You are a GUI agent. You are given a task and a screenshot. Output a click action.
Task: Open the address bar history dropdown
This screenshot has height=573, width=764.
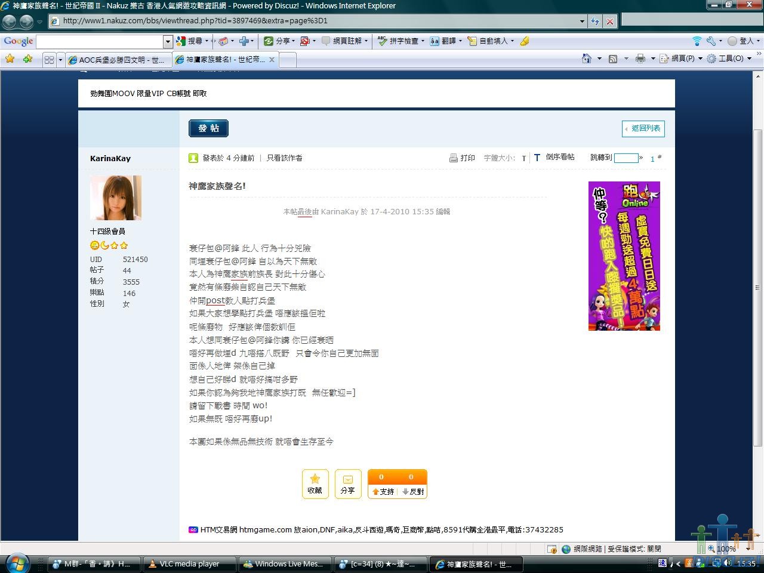pyautogui.click(x=582, y=21)
